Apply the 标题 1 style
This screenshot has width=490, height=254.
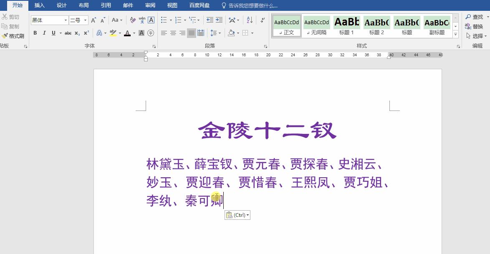346,24
